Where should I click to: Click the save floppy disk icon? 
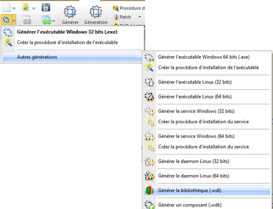tap(46, 8)
